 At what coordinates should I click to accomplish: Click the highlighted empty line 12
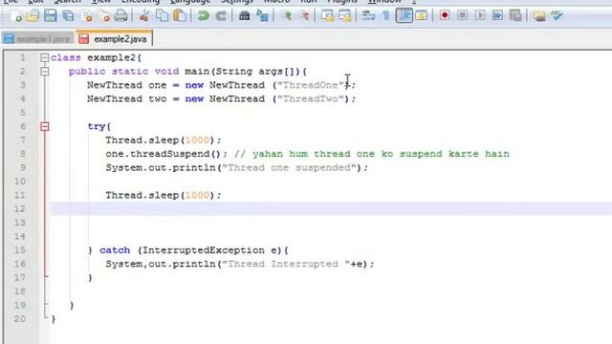tap(331, 208)
